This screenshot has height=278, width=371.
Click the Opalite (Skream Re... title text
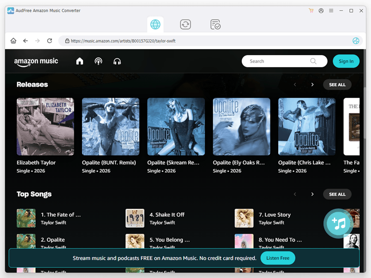[173, 163]
